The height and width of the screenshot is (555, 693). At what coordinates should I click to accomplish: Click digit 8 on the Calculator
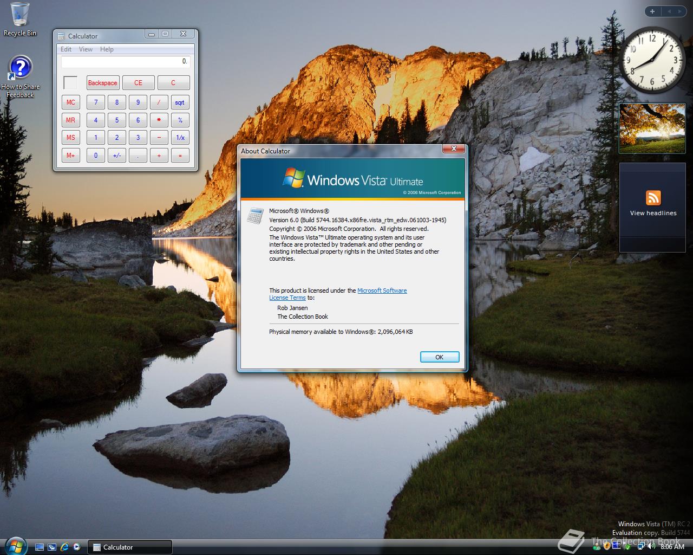(x=117, y=102)
